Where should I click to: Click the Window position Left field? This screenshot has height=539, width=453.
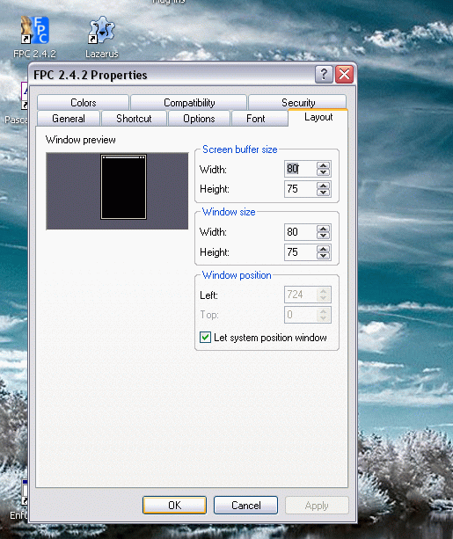300,295
